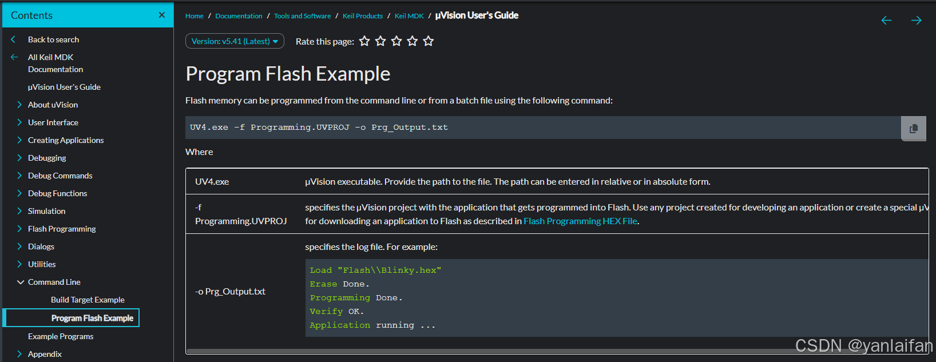The width and height of the screenshot is (936, 362).
Task: Open the Version v5.41 dropdown
Action: pos(235,41)
